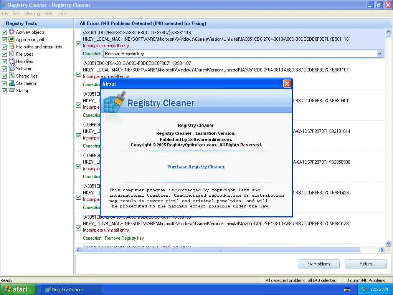Click the Fix Problems button
Image resolution: width=393 pixels, height=295 pixels.
pyautogui.click(x=319, y=264)
